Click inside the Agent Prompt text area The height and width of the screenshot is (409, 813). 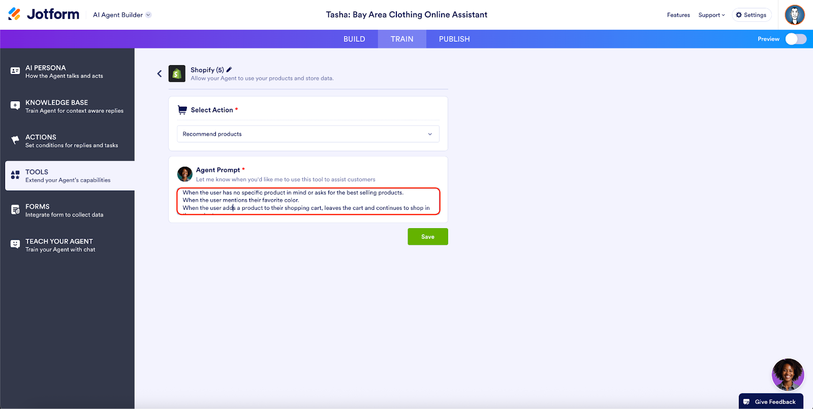point(308,201)
